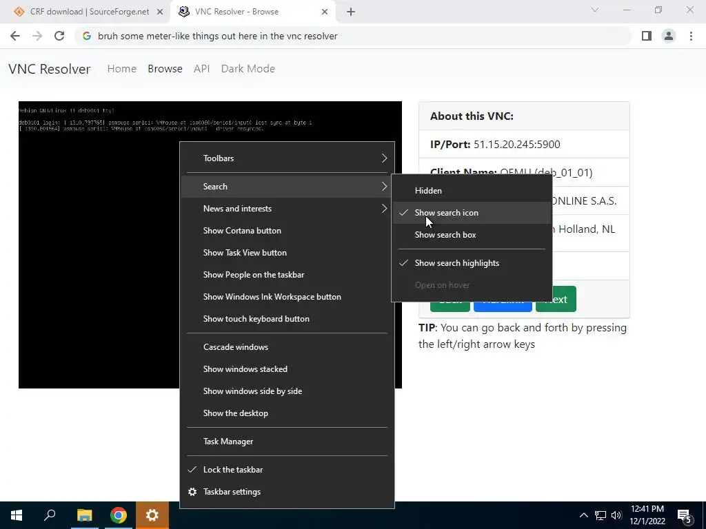Toggle Show Task View button
Screen dimensions: 706x529
click(287, 252)
